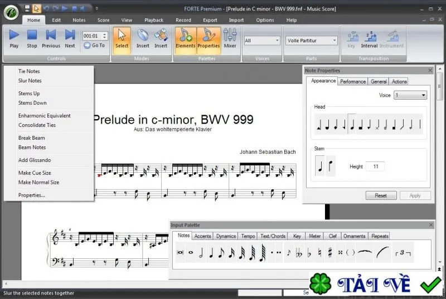Select the whole note in Input Palette

point(191,252)
